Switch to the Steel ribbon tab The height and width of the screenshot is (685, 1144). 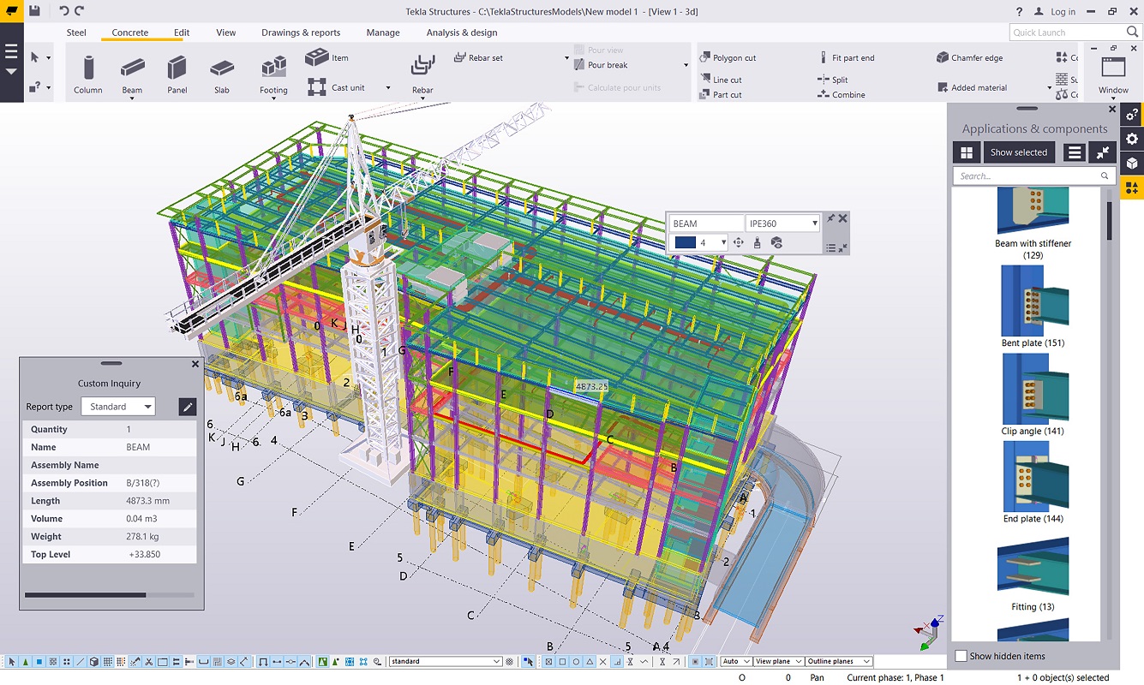click(x=75, y=33)
